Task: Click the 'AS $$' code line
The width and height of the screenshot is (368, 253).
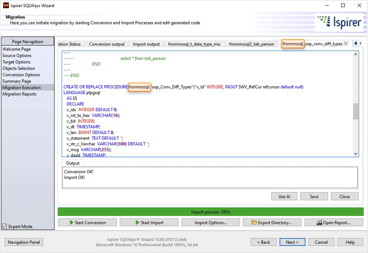Action: click(x=72, y=98)
